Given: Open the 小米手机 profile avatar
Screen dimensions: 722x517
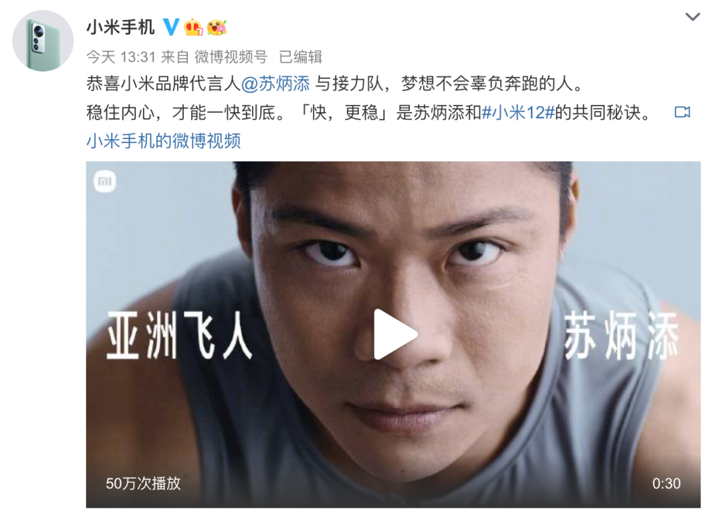Looking at the screenshot, I should 43,41.
